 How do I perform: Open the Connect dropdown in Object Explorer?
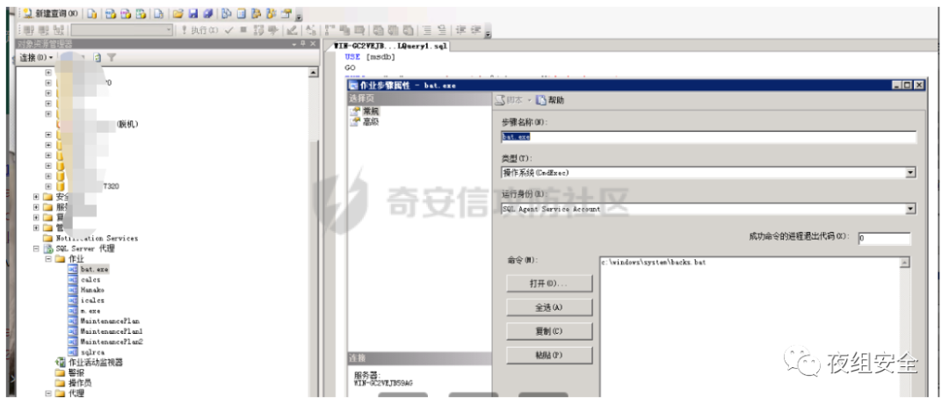[x=36, y=57]
